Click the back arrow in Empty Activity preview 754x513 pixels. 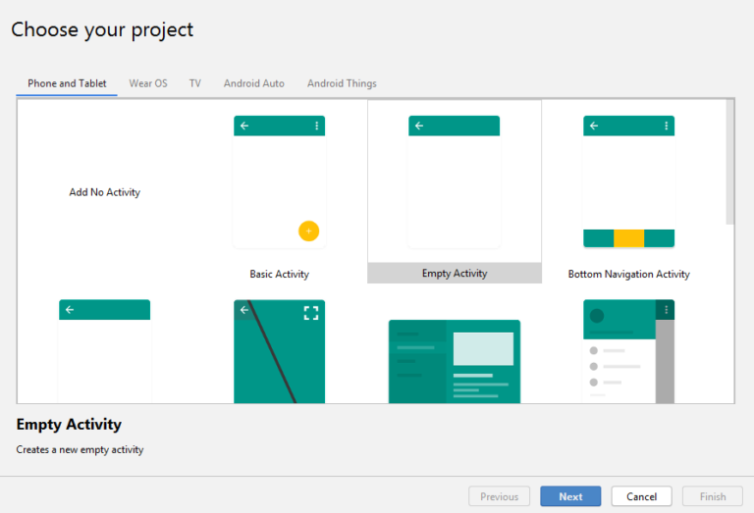(419, 126)
